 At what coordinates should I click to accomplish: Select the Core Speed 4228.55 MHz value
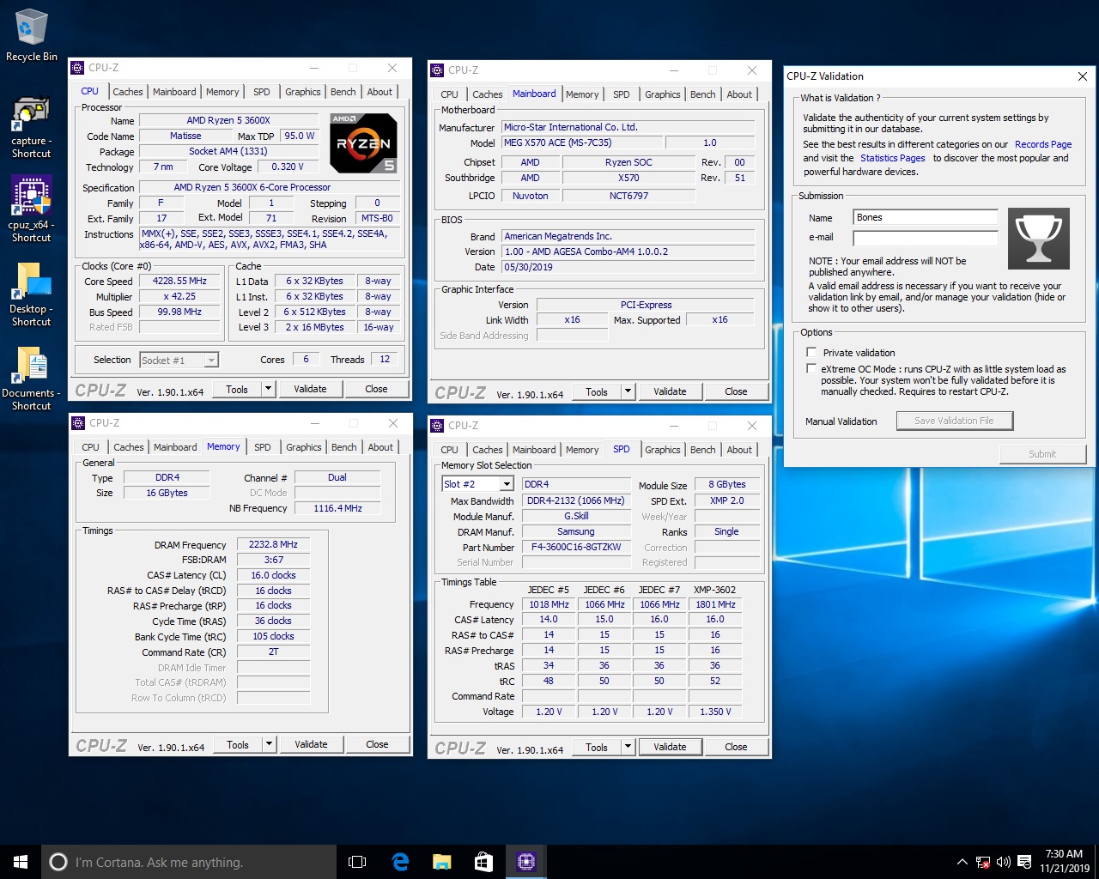tap(179, 281)
